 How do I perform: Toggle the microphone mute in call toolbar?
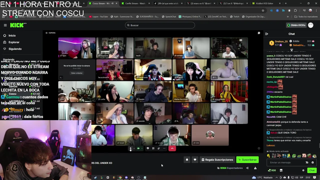pos(130,148)
